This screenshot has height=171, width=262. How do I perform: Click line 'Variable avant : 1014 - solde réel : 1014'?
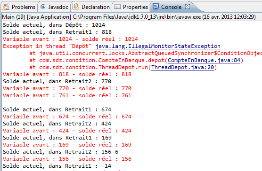point(70,39)
